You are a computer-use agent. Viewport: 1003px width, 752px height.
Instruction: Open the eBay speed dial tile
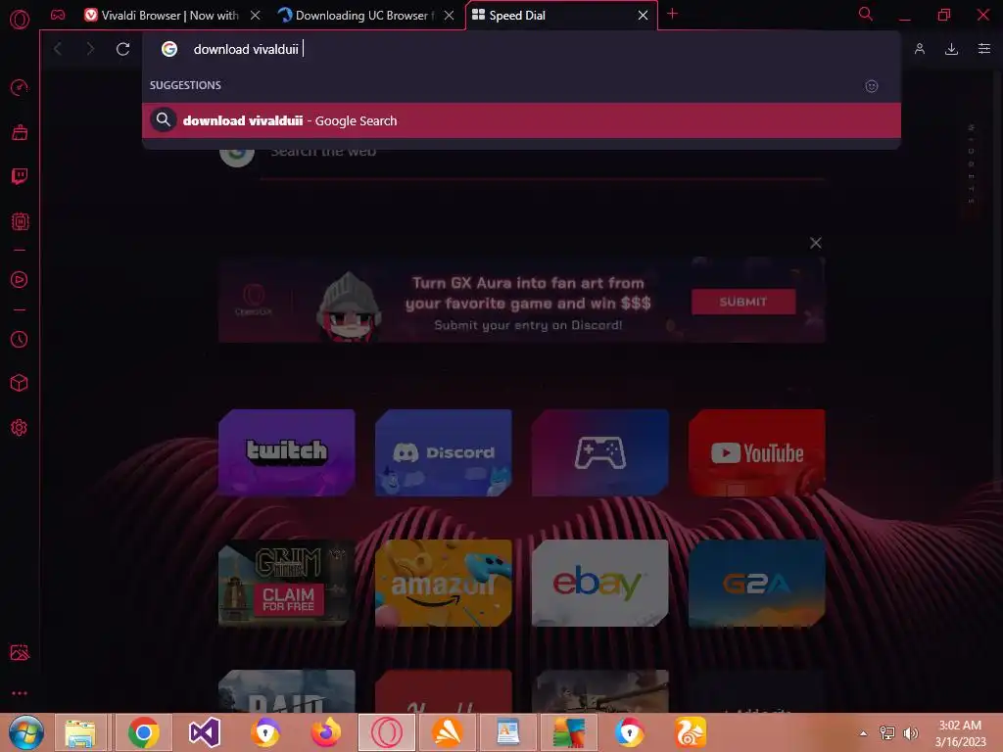click(x=600, y=584)
